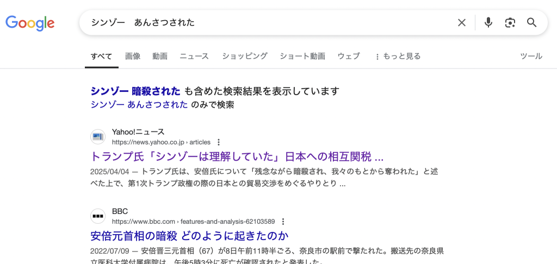The height and width of the screenshot is (264, 557).
Task: Click the news.yahoo.co.jp URL breadcrumb
Action: 161,142
